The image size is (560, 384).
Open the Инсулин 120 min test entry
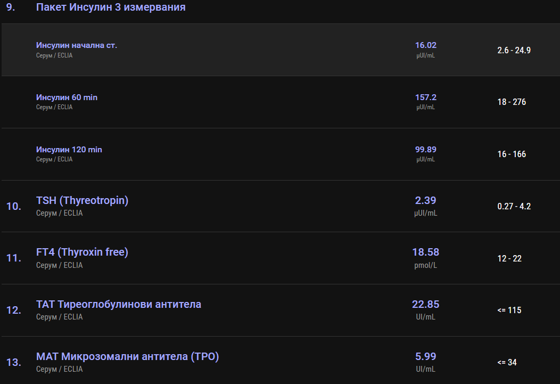[x=69, y=150]
